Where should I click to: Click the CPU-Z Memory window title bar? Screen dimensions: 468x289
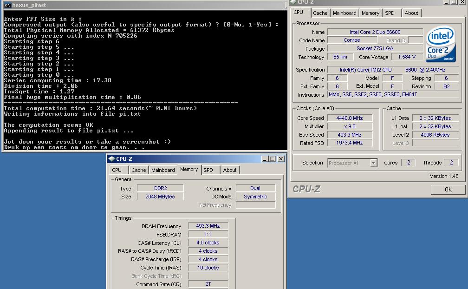196,159
